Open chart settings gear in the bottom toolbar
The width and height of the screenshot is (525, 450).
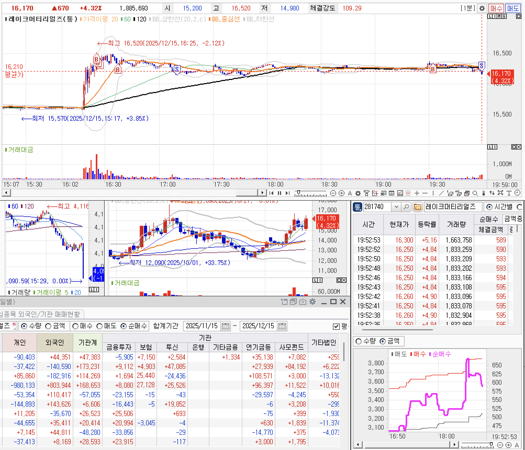358,193
